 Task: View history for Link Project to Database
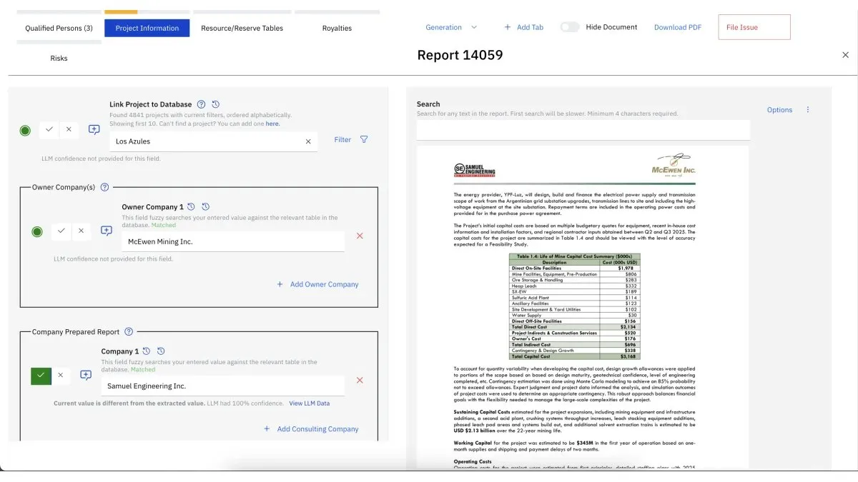(216, 104)
